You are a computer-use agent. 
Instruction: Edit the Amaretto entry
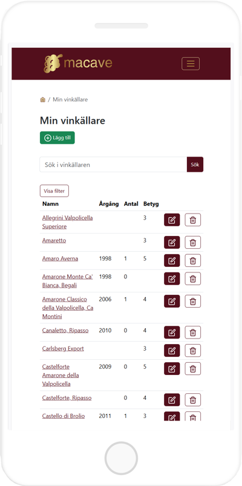[x=172, y=242]
